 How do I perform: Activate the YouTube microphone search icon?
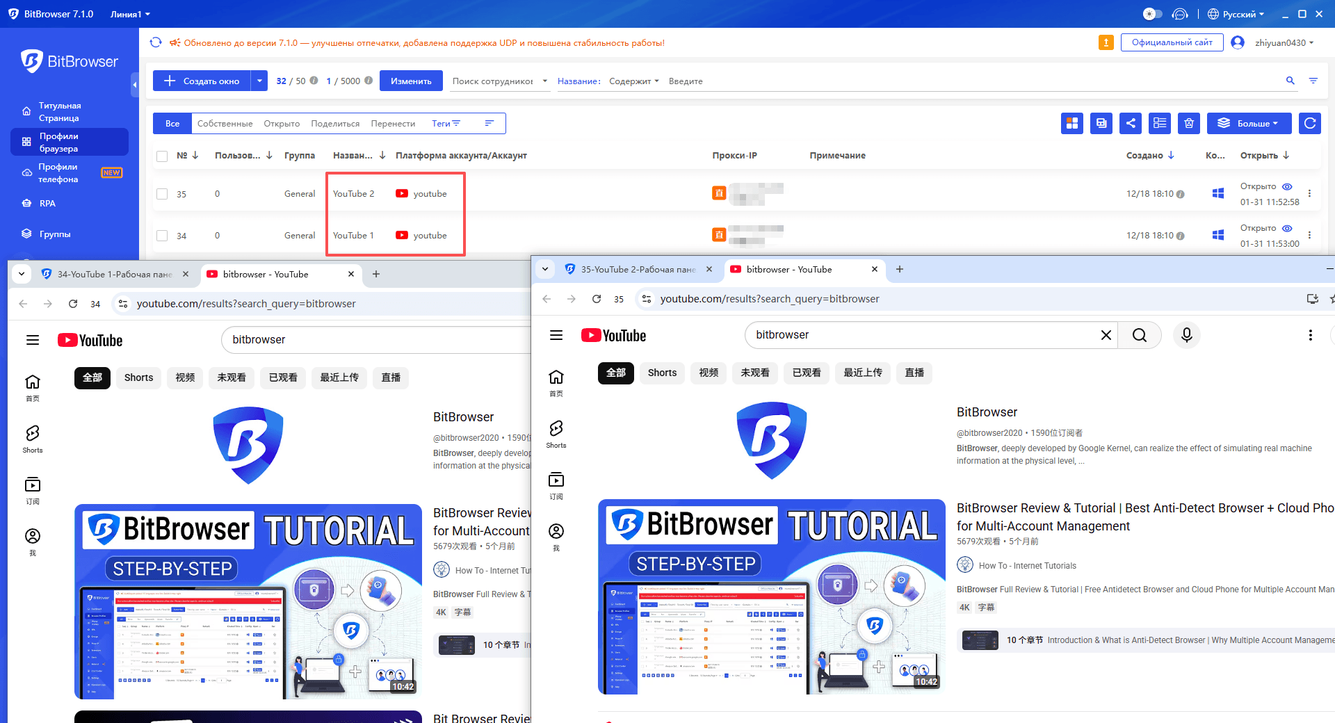[1186, 335]
